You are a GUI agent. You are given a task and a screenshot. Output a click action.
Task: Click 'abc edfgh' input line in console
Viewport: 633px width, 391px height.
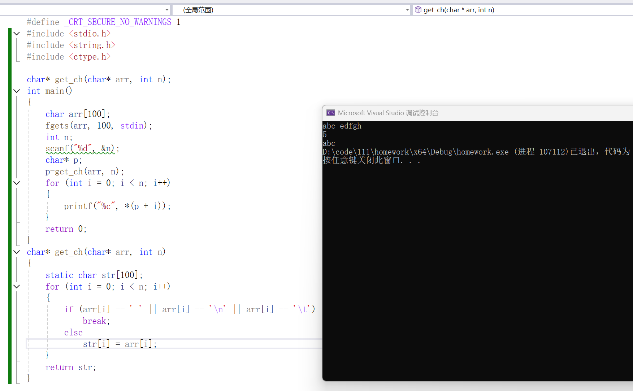pos(342,126)
